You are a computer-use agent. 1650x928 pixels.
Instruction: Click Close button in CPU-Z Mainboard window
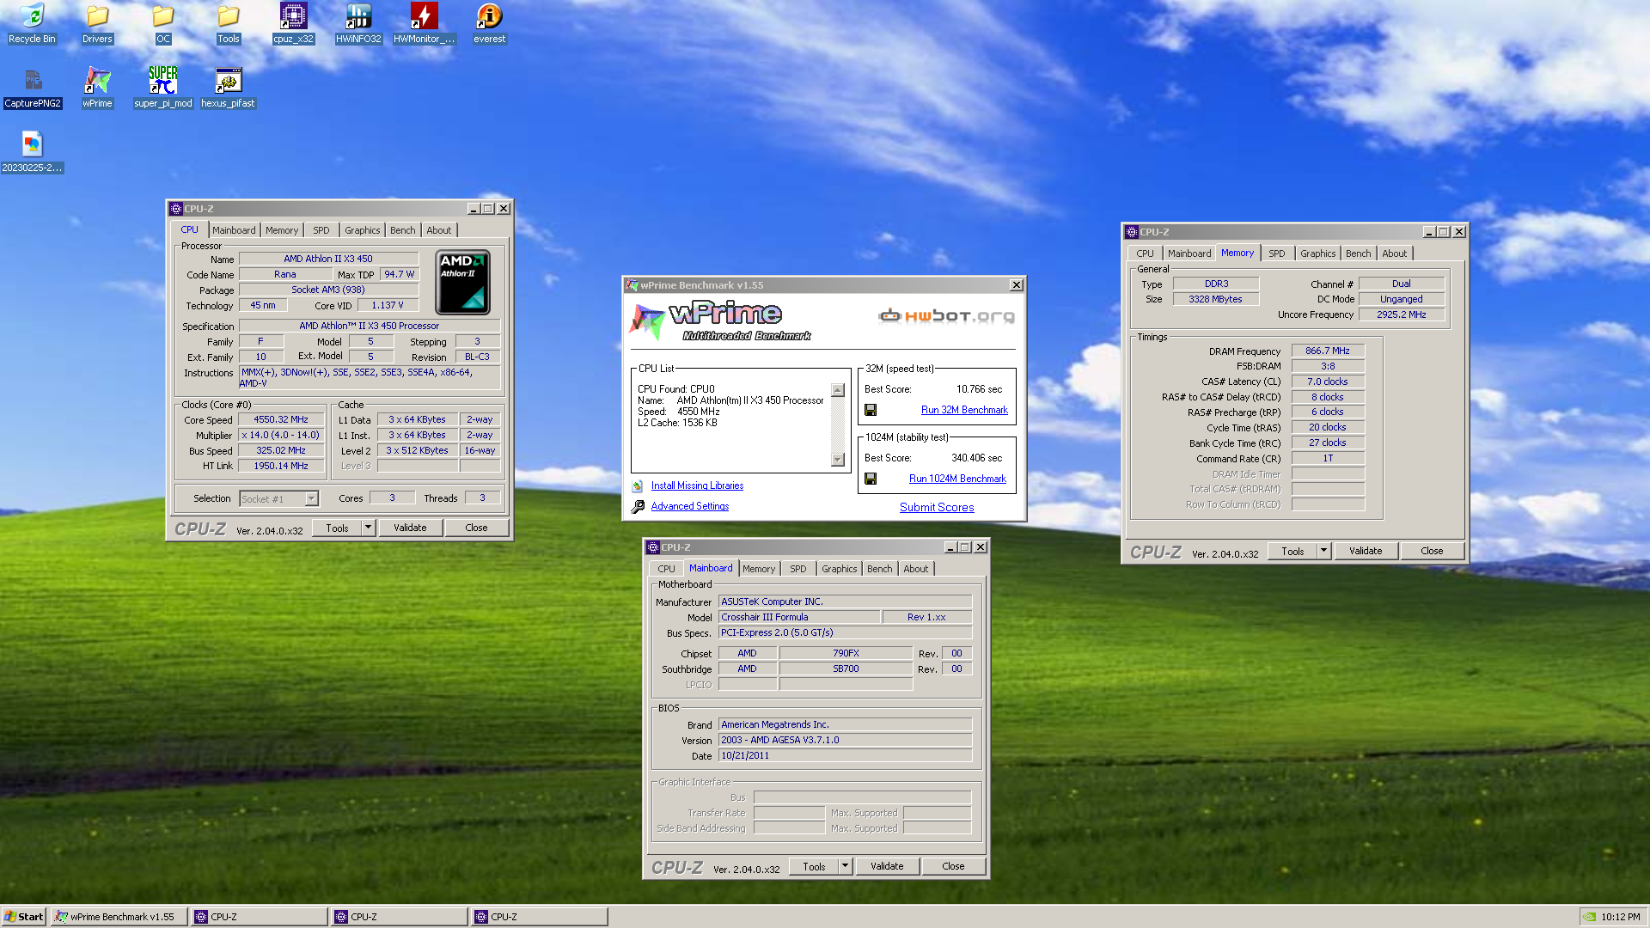953,866
